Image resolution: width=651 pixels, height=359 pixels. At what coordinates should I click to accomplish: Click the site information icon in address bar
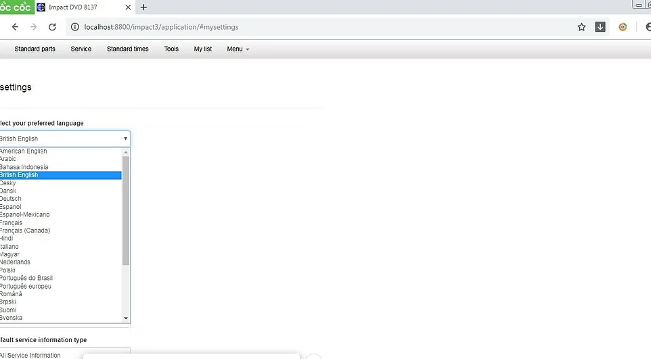pyautogui.click(x=75, y=27)
